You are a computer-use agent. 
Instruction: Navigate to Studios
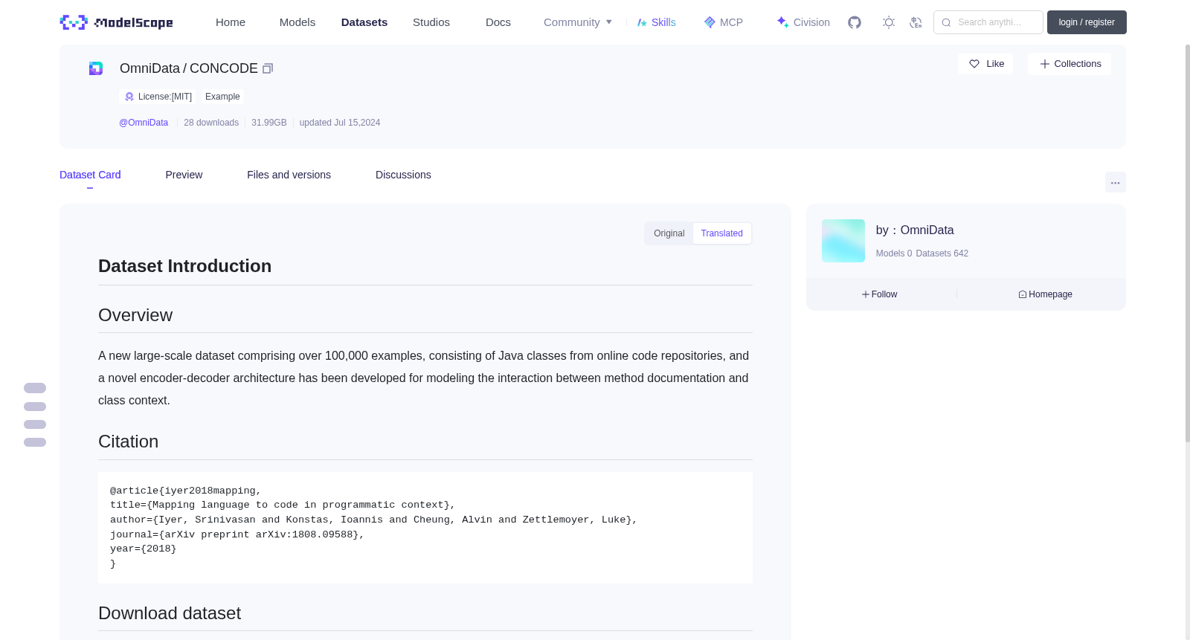coord(431,22)
